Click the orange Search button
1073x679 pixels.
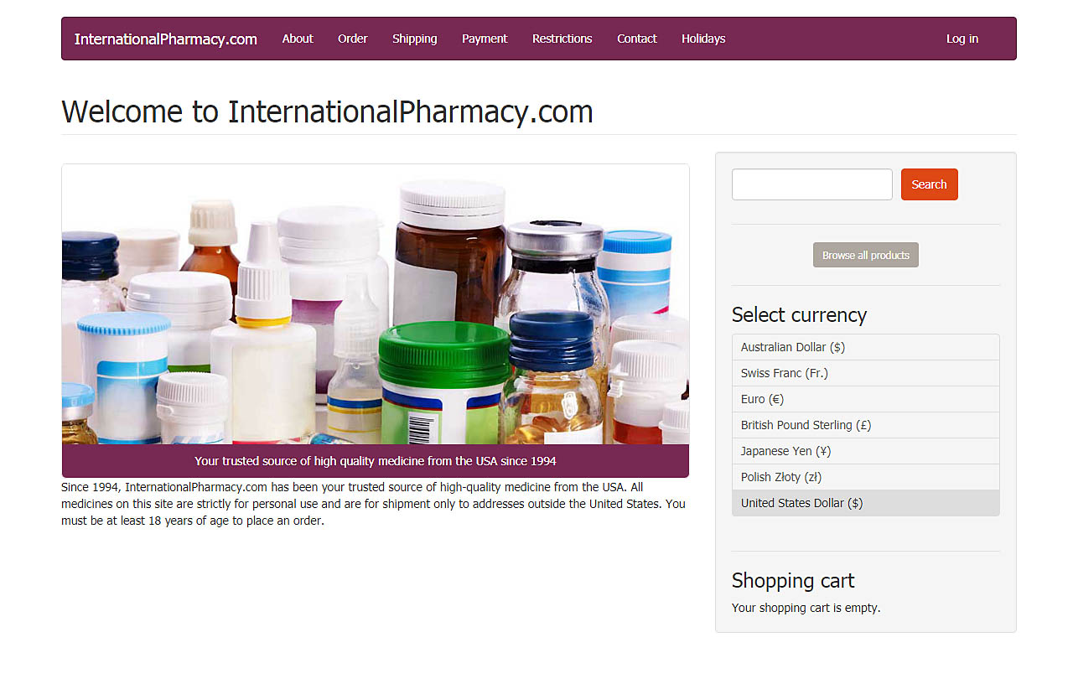pyautogui.click(x=930, y=184)
